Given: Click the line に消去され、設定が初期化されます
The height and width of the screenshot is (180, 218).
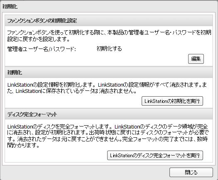Looking at the screenshot, I should coord(108,133).
